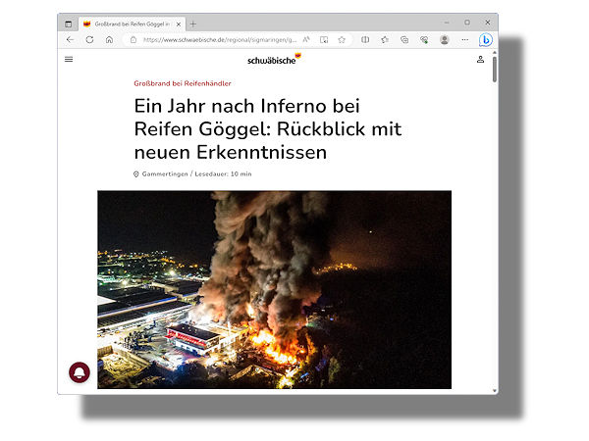Select the Großbrand bei Reifen Göggel tab
Image resolution: width=589 pixels, height=441 pixels.
tap(132, 24)
